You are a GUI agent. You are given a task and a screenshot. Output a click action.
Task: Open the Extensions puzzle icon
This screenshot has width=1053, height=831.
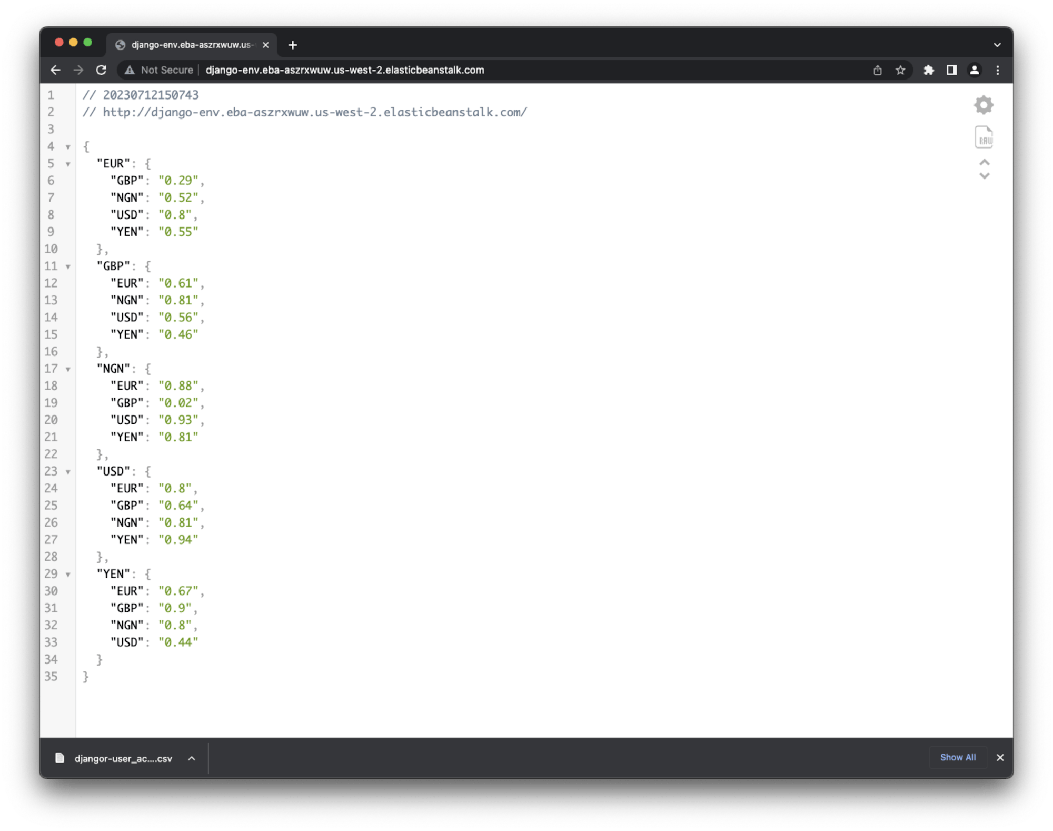[929, 70]
